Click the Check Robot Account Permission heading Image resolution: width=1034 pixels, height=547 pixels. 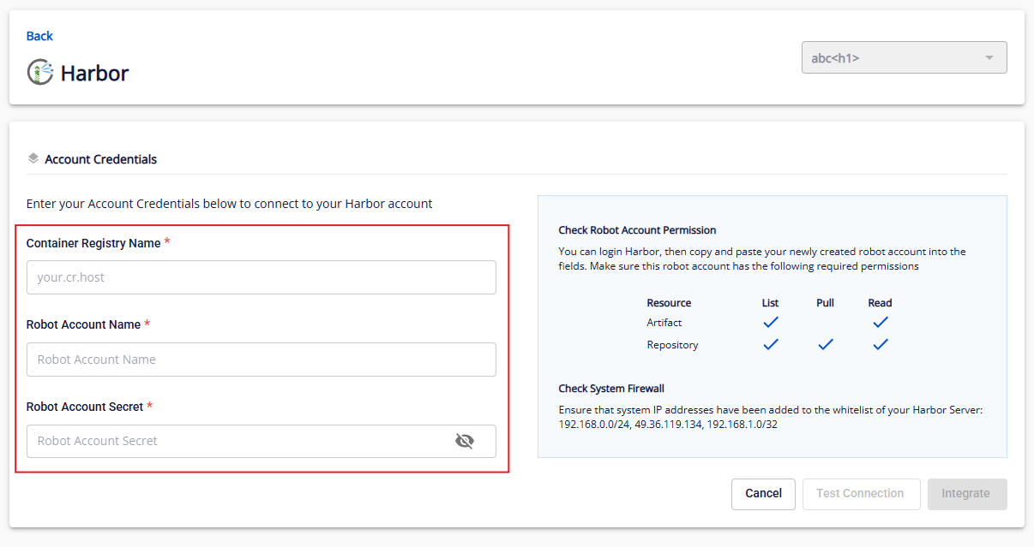click(637, 230)
